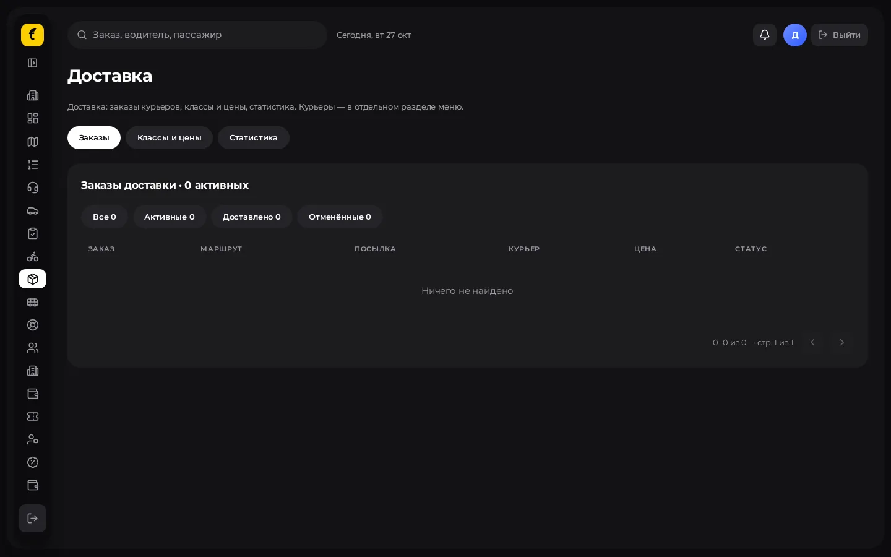Click the date Сегодня, вт 27 окт
The image size is (891, 557).
click(x=374, y=35)
